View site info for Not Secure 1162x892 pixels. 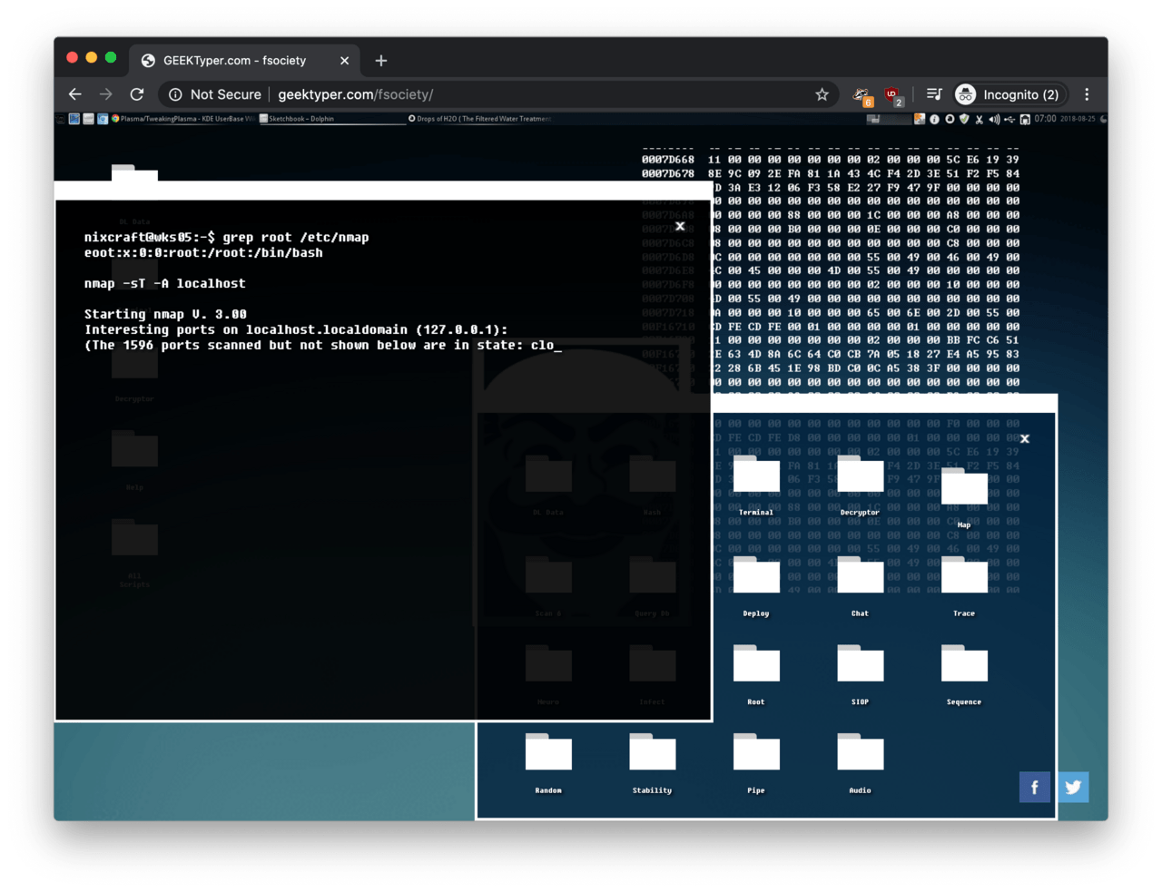(215, 94)
